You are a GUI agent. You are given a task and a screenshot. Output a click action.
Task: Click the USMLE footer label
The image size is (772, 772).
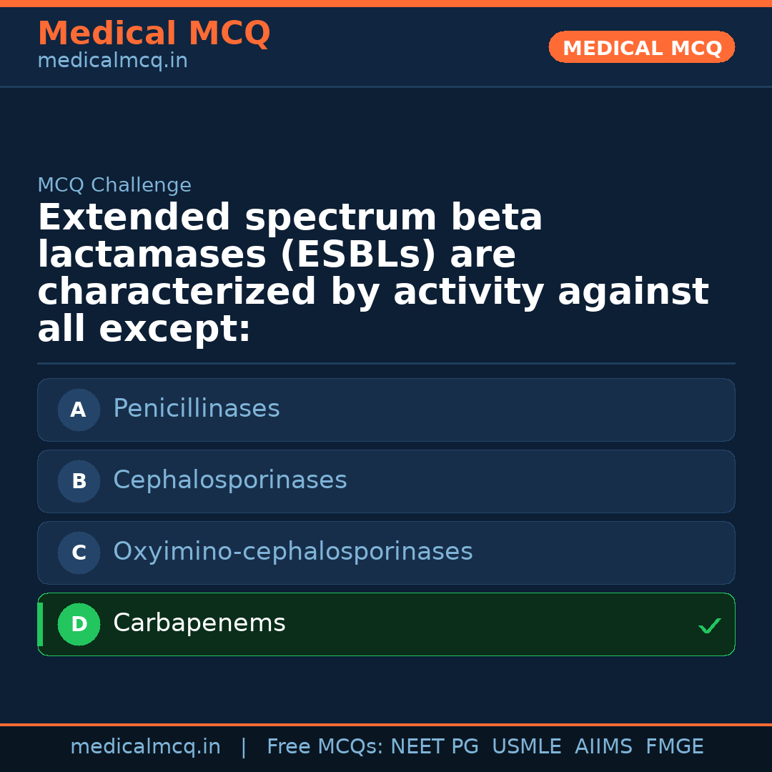526,747
